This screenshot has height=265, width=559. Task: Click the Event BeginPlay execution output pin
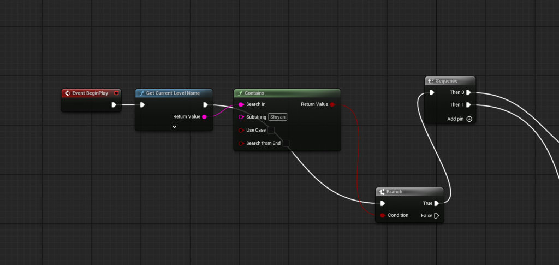coord(114,105)
